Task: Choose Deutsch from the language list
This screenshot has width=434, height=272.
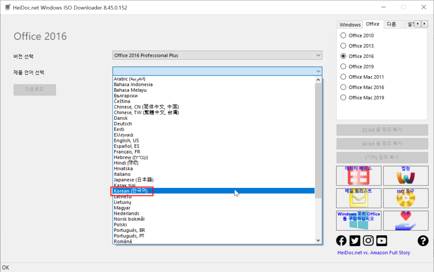Action: 214,124
